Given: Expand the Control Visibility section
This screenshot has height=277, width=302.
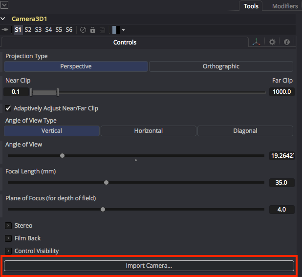Looking at the screenshot, I should tap(8, 251).
